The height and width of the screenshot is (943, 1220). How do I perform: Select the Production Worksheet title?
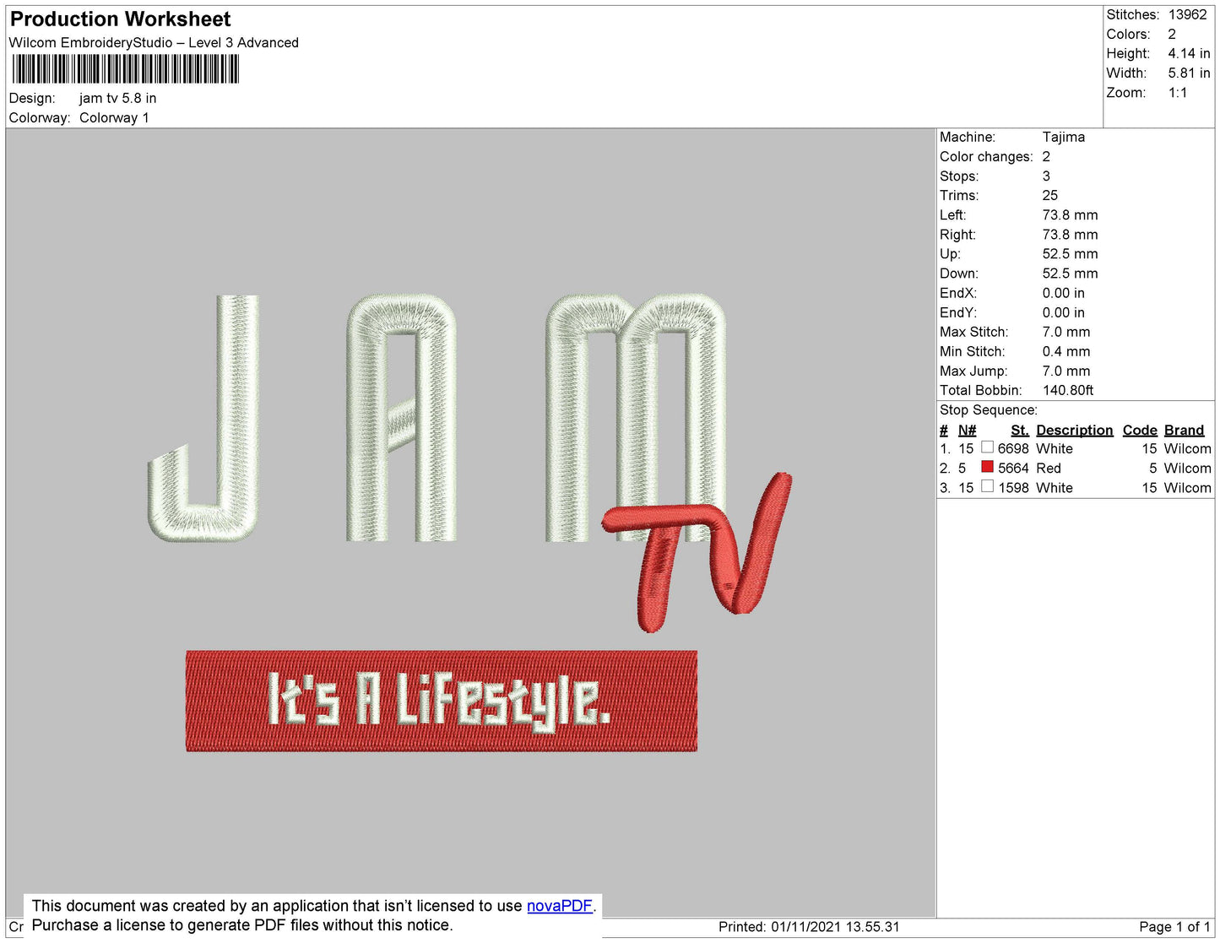coord(120,19)
